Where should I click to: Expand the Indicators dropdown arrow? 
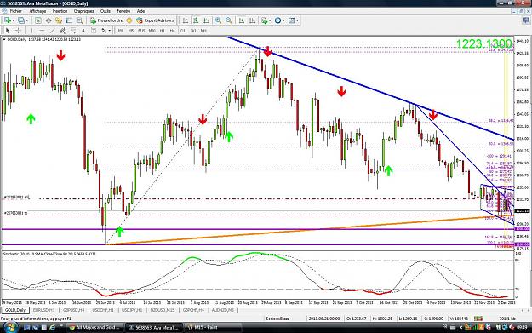pos(270,20)
